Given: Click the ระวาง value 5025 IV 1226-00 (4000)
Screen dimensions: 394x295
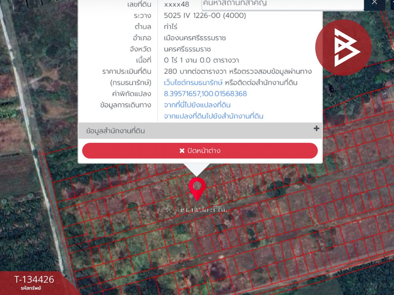Looking at the screenshot, I should pyautogui.click(x=205, y=15).
